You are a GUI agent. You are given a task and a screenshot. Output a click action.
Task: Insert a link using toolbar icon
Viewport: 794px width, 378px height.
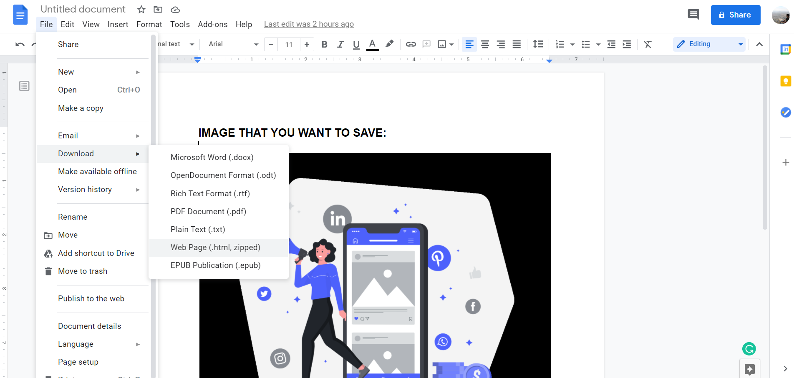click(x=411, y=44)
